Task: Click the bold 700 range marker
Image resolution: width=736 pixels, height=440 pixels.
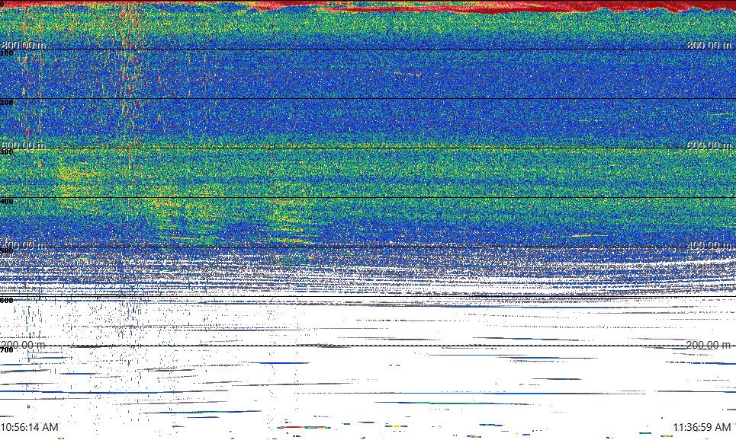Action: pyautogui.click(x=7, y=350)
